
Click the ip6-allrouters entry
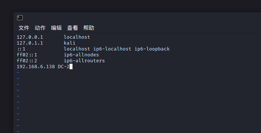click(84, 61)
